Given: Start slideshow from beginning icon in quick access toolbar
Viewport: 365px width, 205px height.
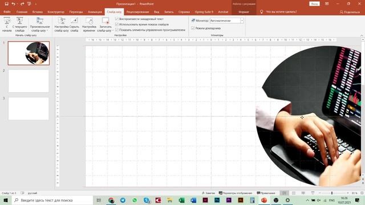Looking at the screenshot, I should pyautogui.click(x=29, y=4).
